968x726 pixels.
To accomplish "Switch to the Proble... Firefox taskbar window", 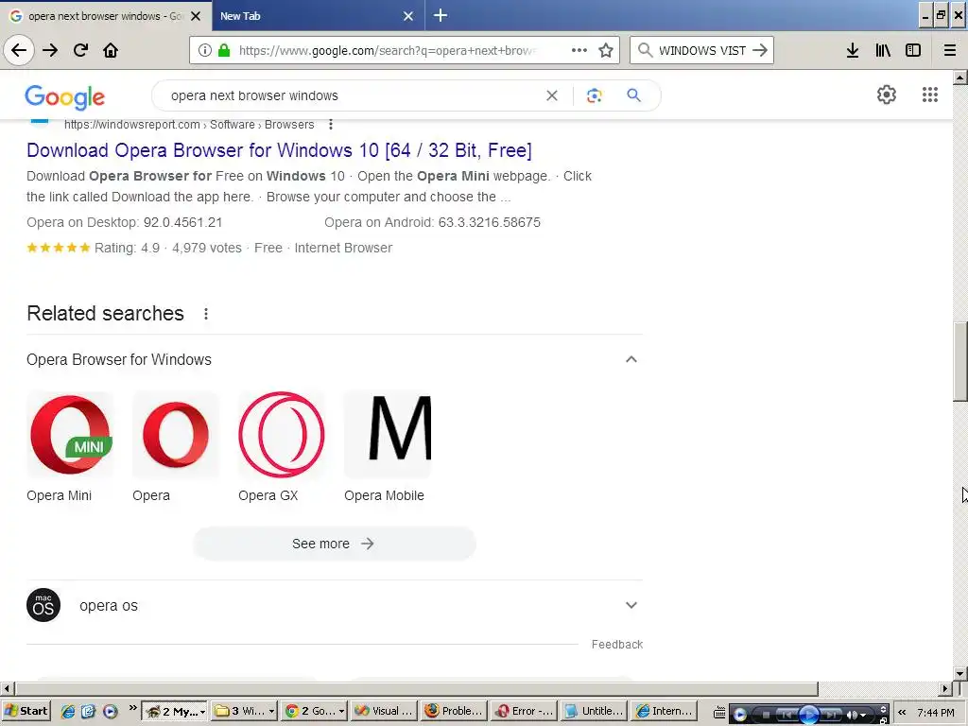I will coord(454,711).
